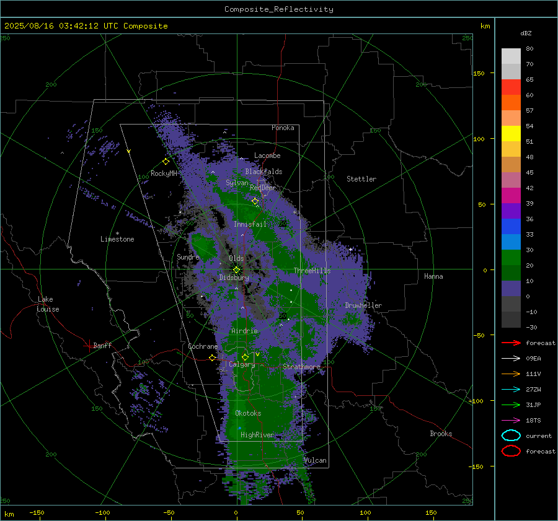Click the red forecast ellipse in legend
This screenshot has width=558, height=521.
511,451
